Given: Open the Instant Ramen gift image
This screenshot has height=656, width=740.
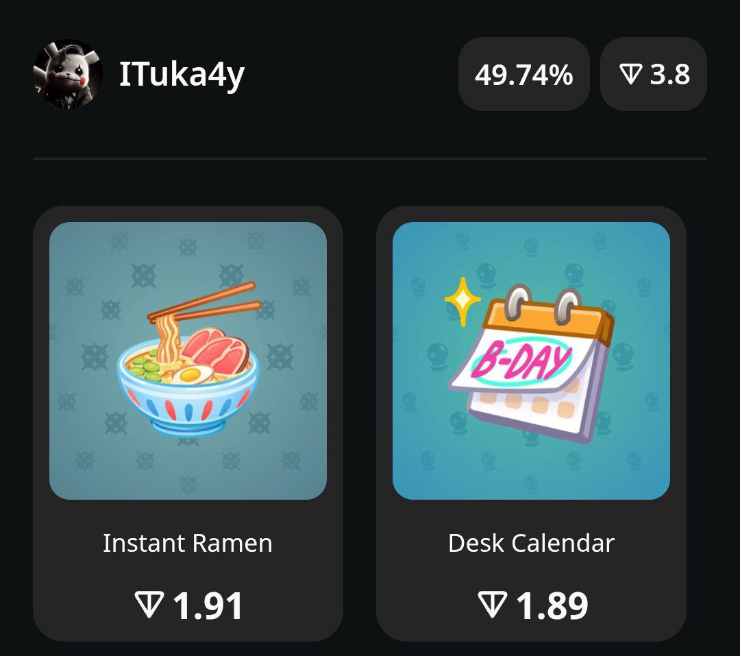Looking at the screenshot, I should point(188,361).
